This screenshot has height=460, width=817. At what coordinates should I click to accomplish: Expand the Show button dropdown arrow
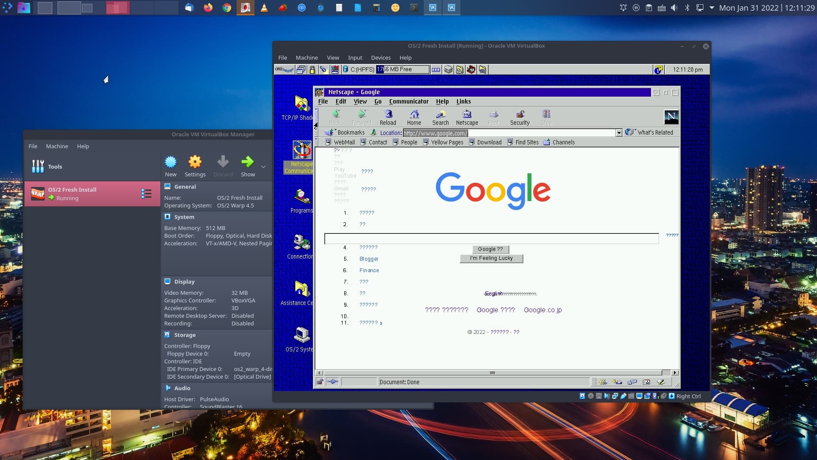point(263,167)
